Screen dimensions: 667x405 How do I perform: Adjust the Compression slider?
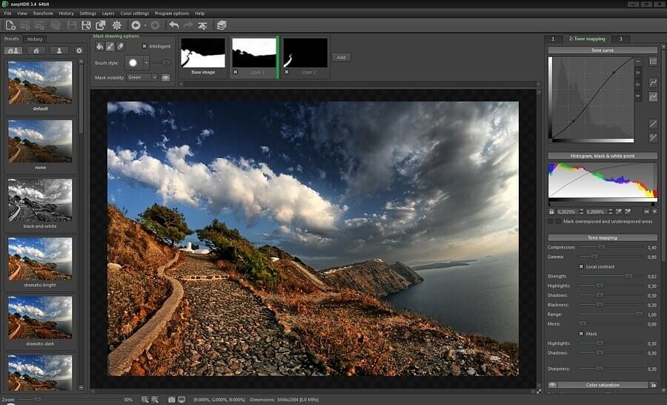(x=611, y=247)
